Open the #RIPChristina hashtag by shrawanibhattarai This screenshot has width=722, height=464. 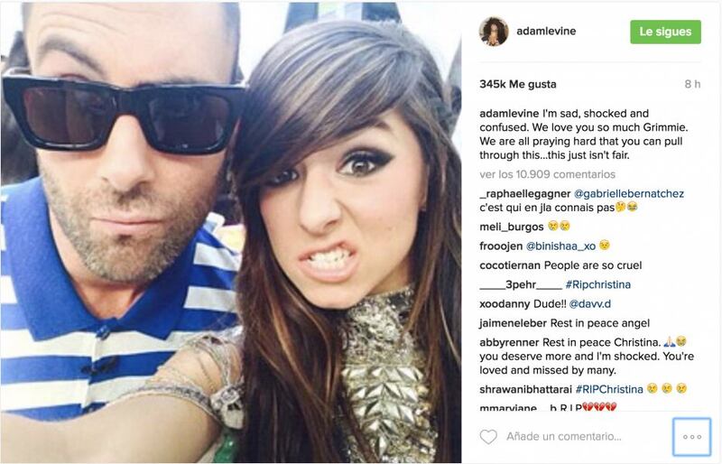pyautogui.click(x=609, y=389)
